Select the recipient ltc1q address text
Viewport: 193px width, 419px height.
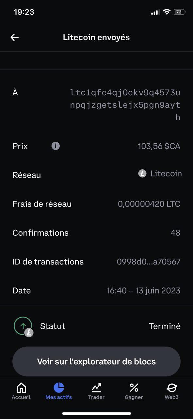pyautogui.click(x=125, y=105)
